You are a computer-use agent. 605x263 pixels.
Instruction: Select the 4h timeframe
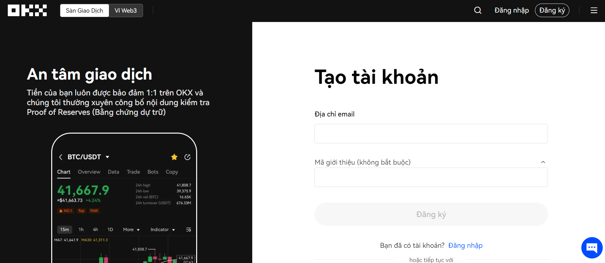(95, 229)
